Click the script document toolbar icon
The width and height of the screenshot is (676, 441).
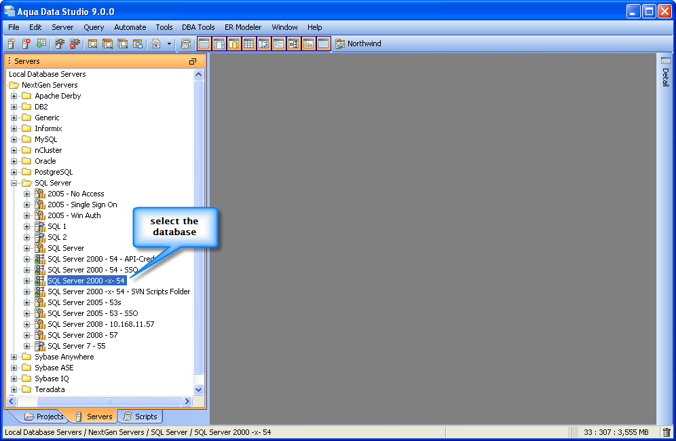(156, 43)
